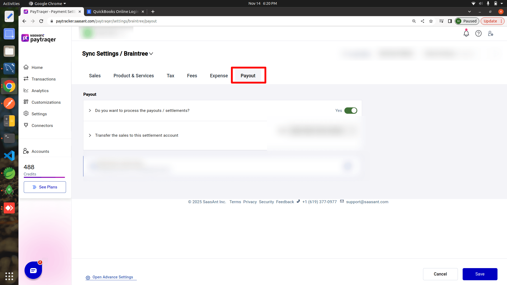Screen dimensions: 507x285
Task: Click the Paused profile indicator
Action: coord(467,21)
